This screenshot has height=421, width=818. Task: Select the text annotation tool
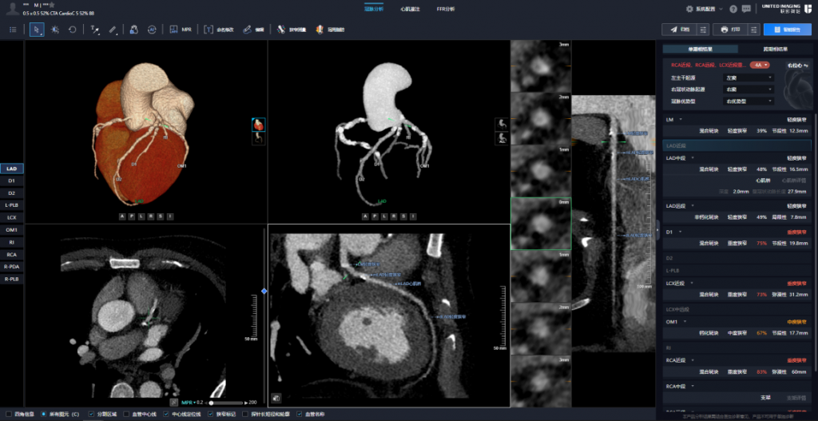[94, 30]
